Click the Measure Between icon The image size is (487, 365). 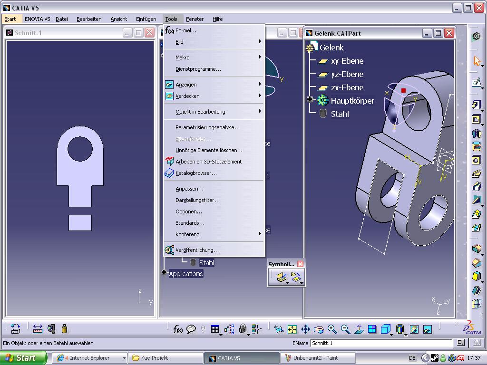tap(38, 329)
